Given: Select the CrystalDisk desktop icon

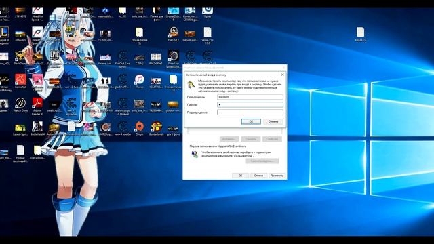Looking at the screenshot, I should pyautogui.click(x=174, y=11).
